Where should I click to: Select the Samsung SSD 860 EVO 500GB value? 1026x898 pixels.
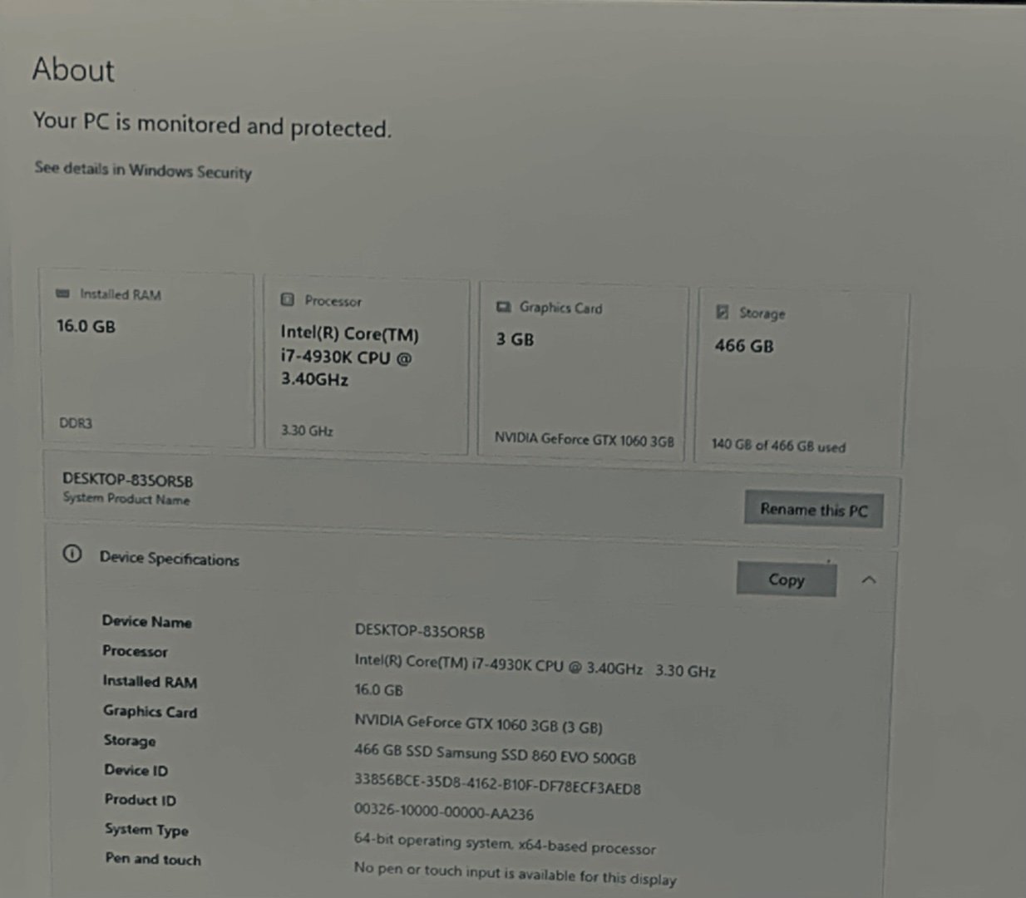click(495, 754)
